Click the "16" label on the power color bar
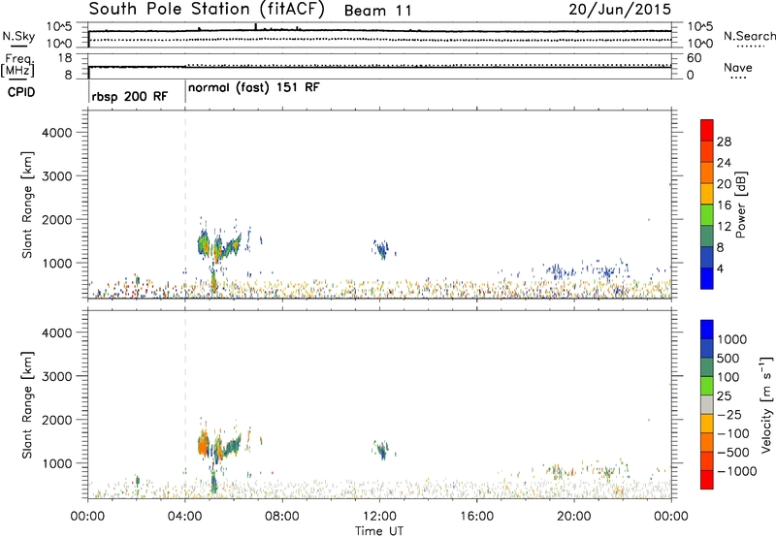Viewport: 776px width, 537px height. (724, 205)
